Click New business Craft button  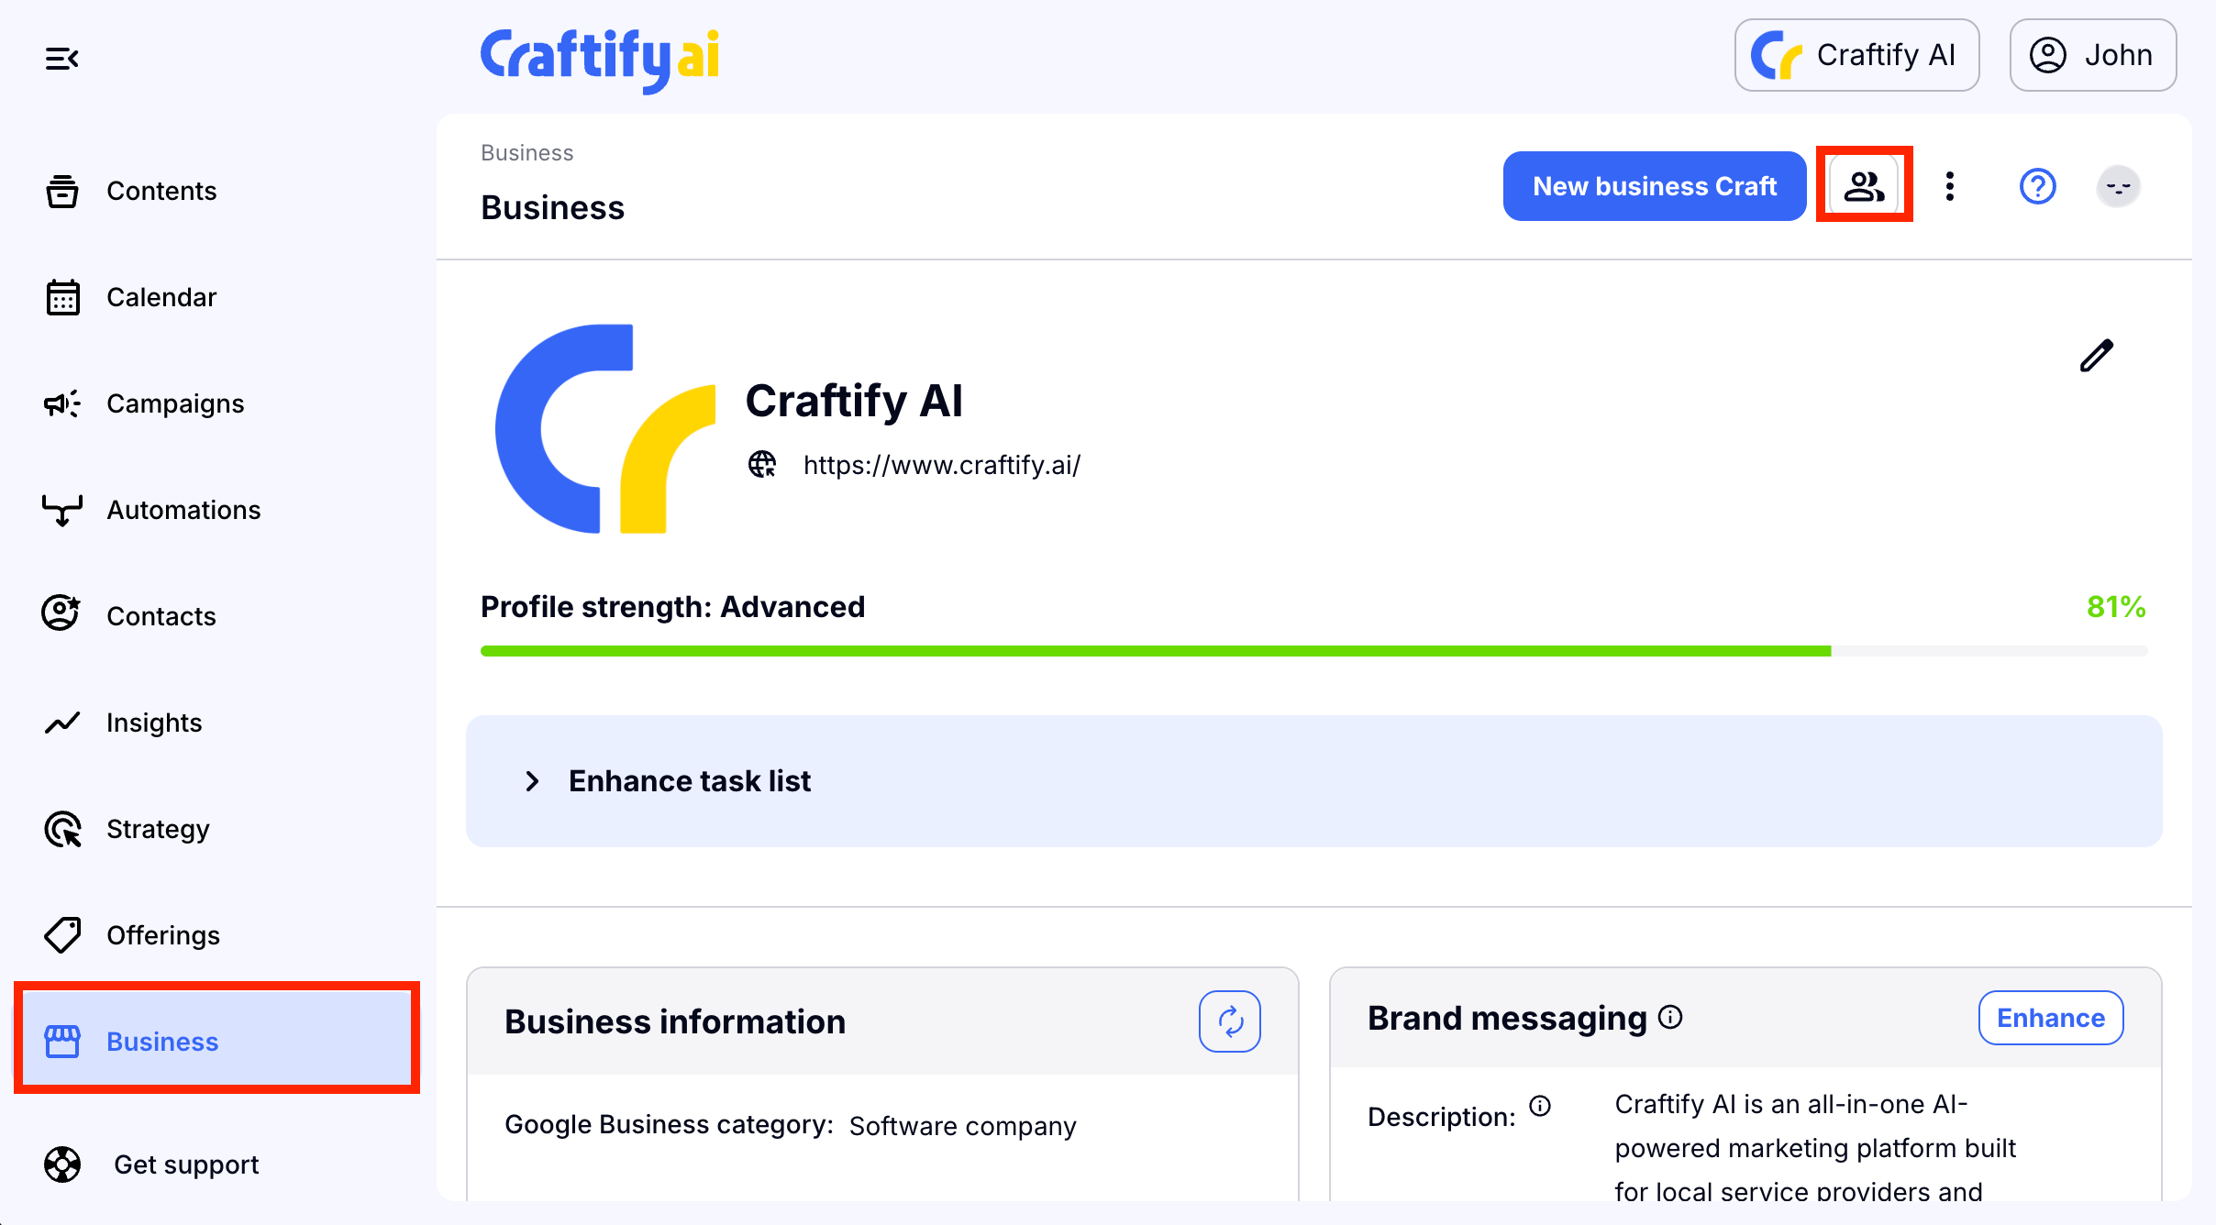pos(1654,186)
